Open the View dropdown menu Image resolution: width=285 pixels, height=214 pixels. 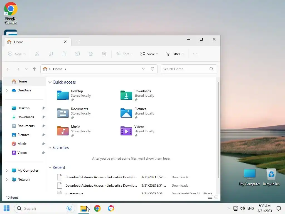pos(149,54)
